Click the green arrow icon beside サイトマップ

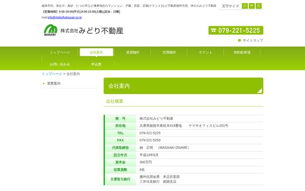[x=239, y=40]
